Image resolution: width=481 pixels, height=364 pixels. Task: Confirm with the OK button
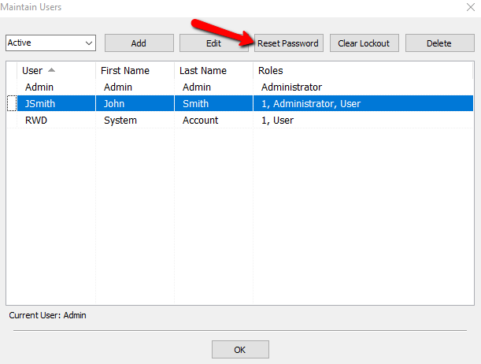click(x=240, y=350)
